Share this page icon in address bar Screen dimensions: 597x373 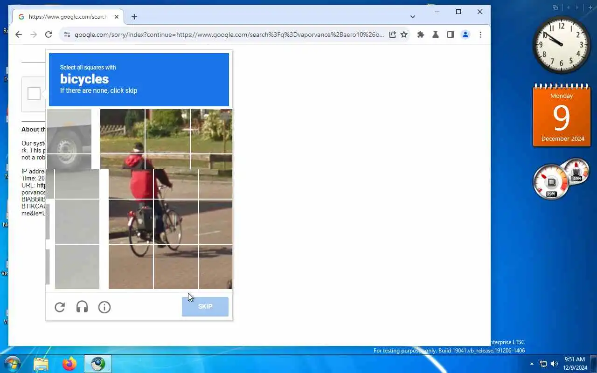coord(392,35)
